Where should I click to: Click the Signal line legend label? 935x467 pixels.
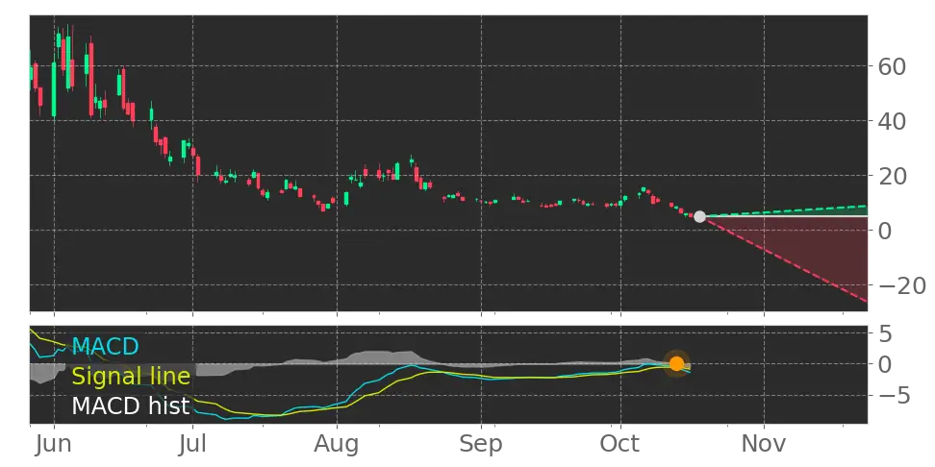point(131,377)
